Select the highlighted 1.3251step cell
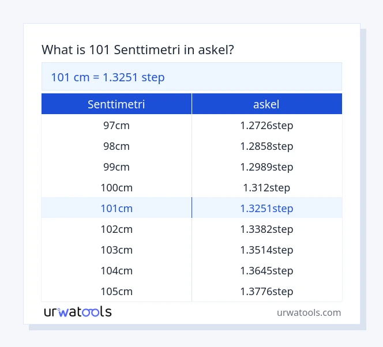383x347 pixels. tap(266, 208)
